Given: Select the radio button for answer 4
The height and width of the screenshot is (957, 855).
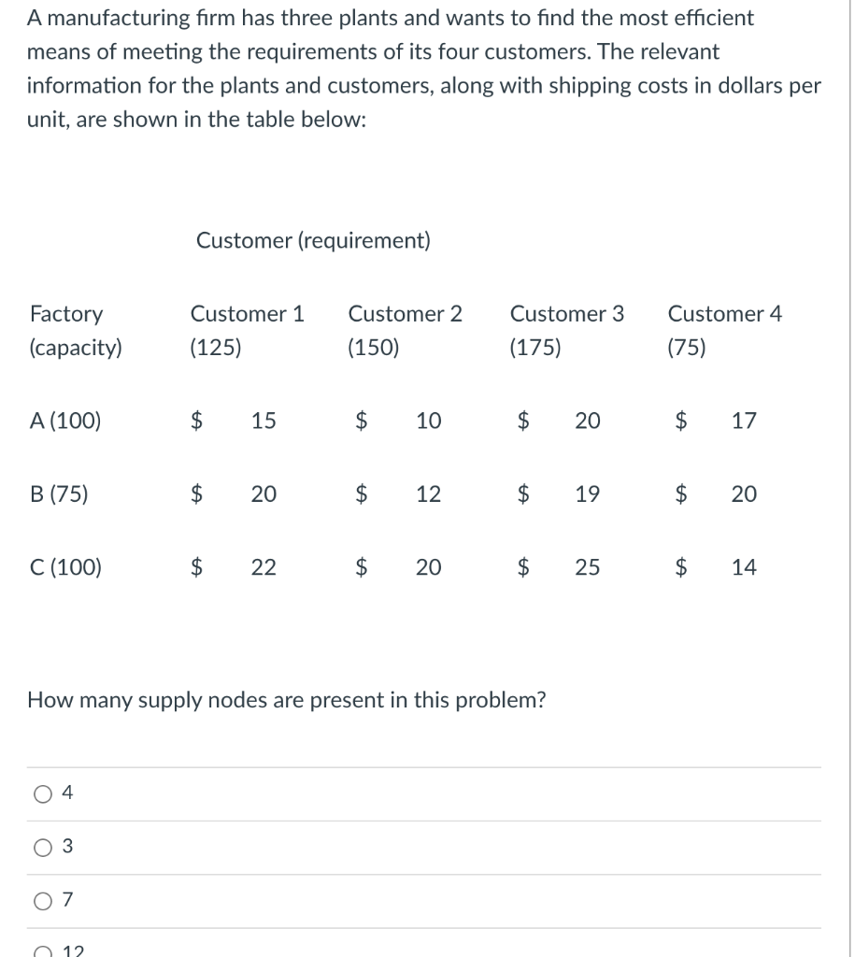Looking at the screenshot, I should [x=43, y=793].
